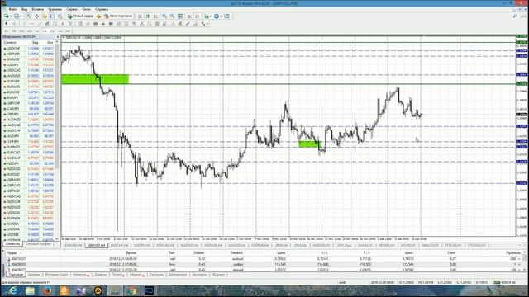Select the crosshair tool
Image resolution: width=529 pixels, height=297 pixels.
[x=14, y=24]
